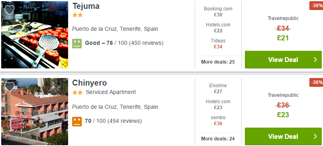Click Chinyero's two-star rating icons
Viewport: 323px width, 146px height.
[77, 93]
